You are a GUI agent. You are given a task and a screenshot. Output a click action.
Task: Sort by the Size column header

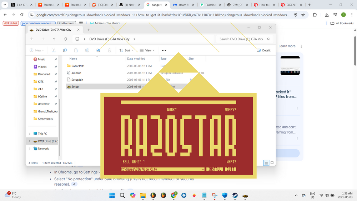(191, 59)
